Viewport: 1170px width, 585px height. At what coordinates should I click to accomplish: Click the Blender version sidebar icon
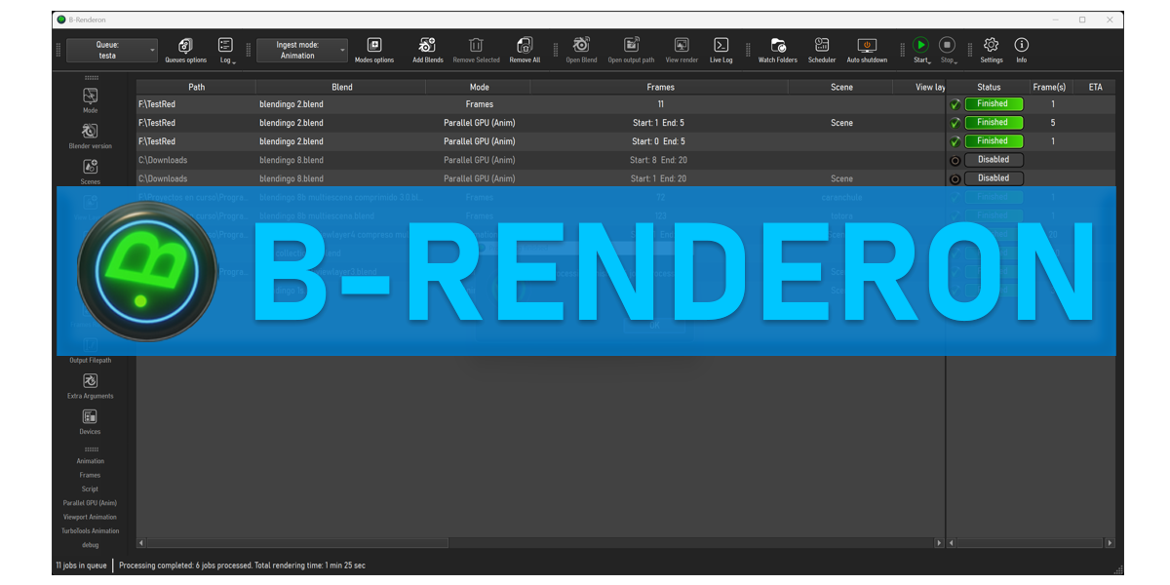[90, 131]
